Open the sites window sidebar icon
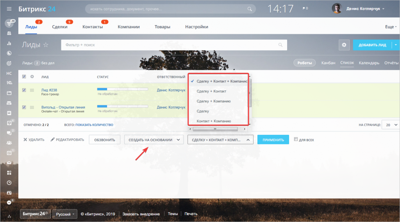Image resolution: width=400 pixels, height=222 pixels. 9,93
